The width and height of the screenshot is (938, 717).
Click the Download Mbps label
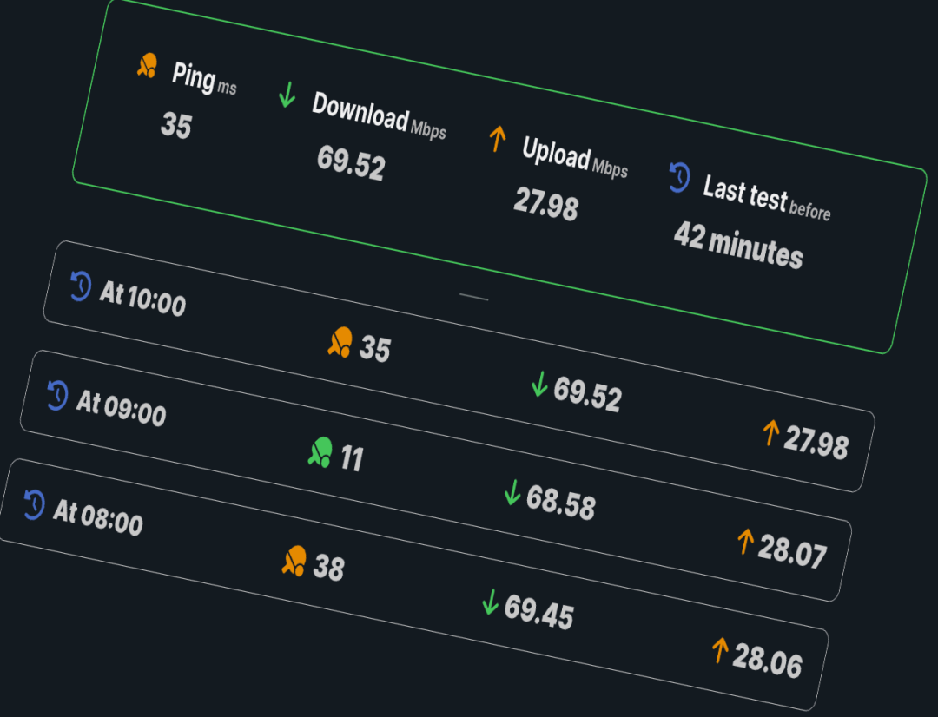pos(378,116)
